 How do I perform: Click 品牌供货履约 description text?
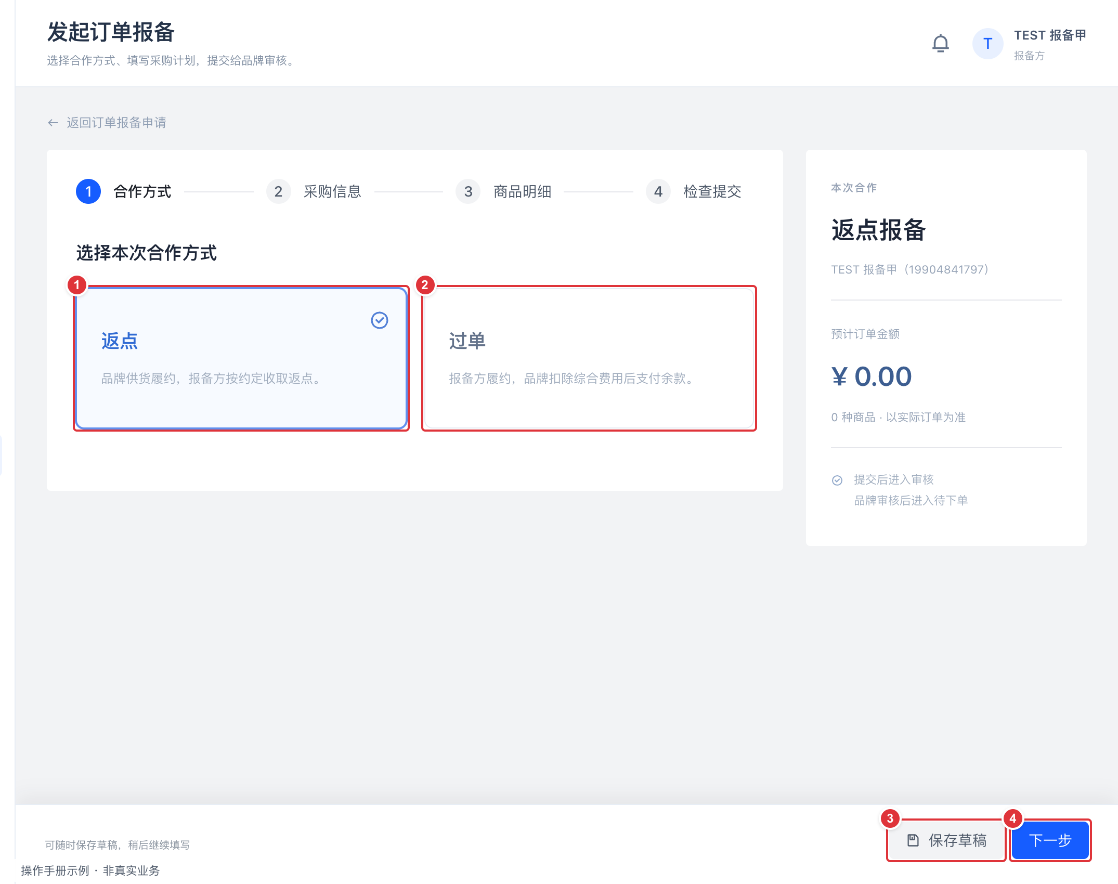211,379
